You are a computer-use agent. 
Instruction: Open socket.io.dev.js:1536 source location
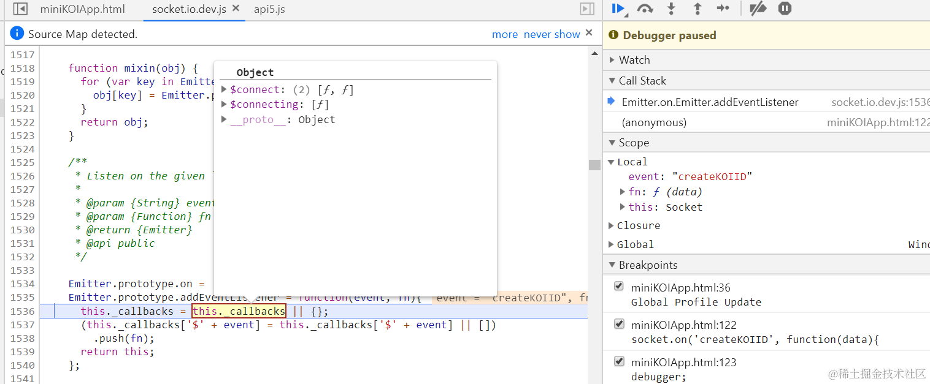(x=880, y=102)
